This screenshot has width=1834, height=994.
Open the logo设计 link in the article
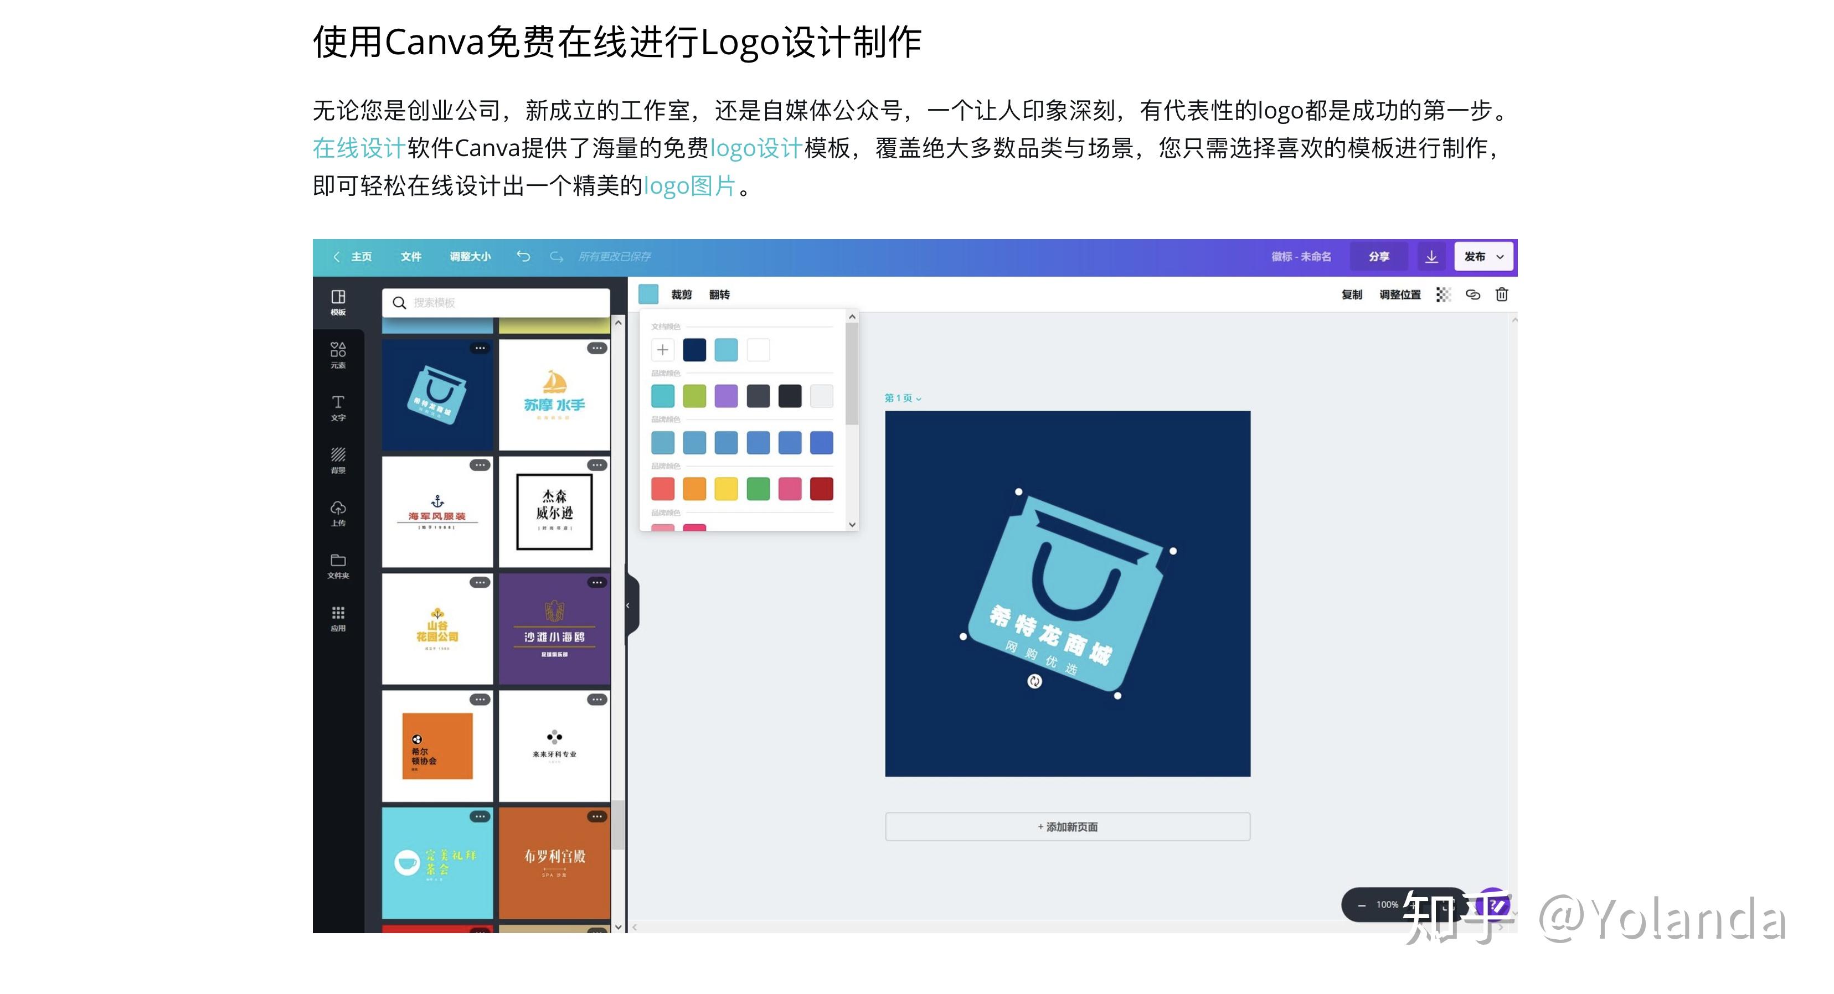pos(756,148)
